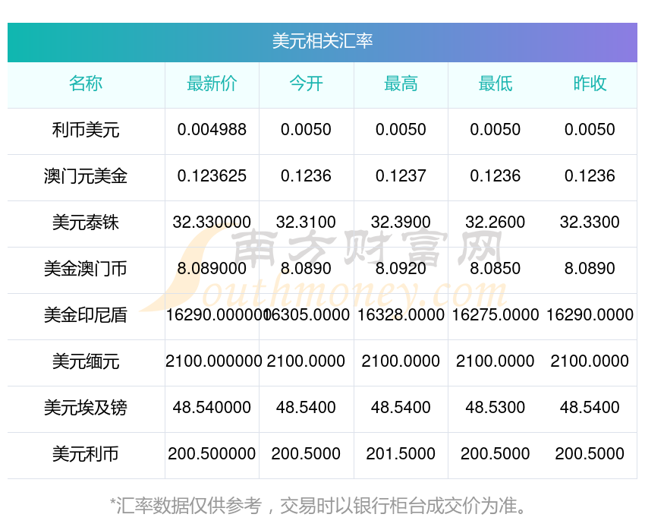Screen dimensions: 645x530
Task: Click 美金澳门币 high value 8.0920
Action: (401, 269)
